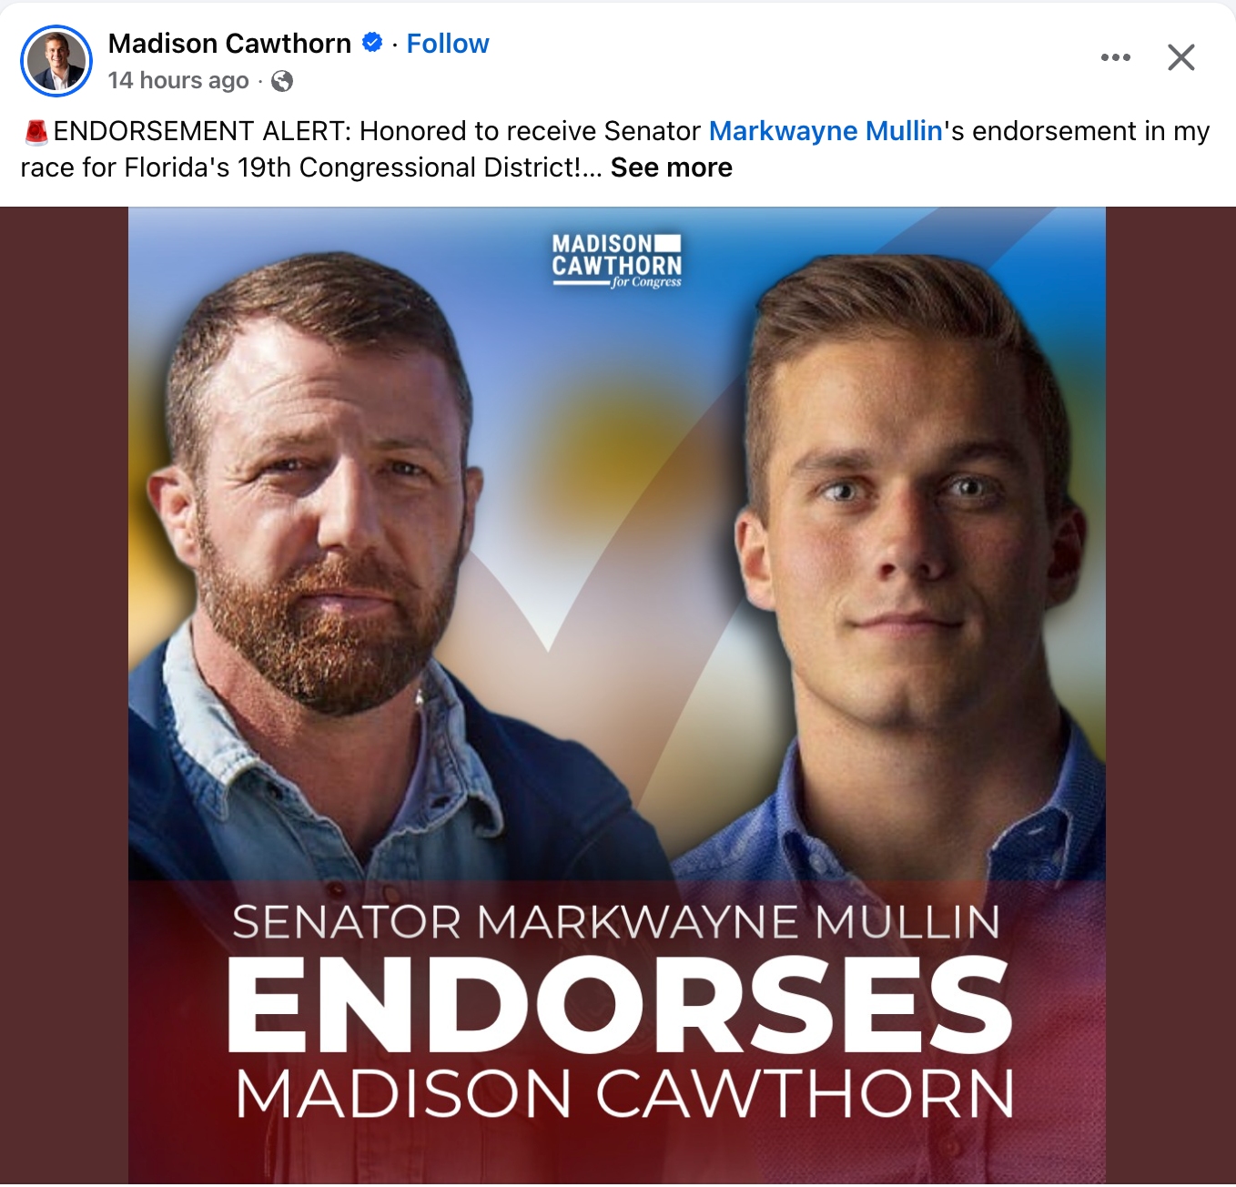Click the bearded man's portrait in graphic
1236x1187 pixels.
point(319,528)
